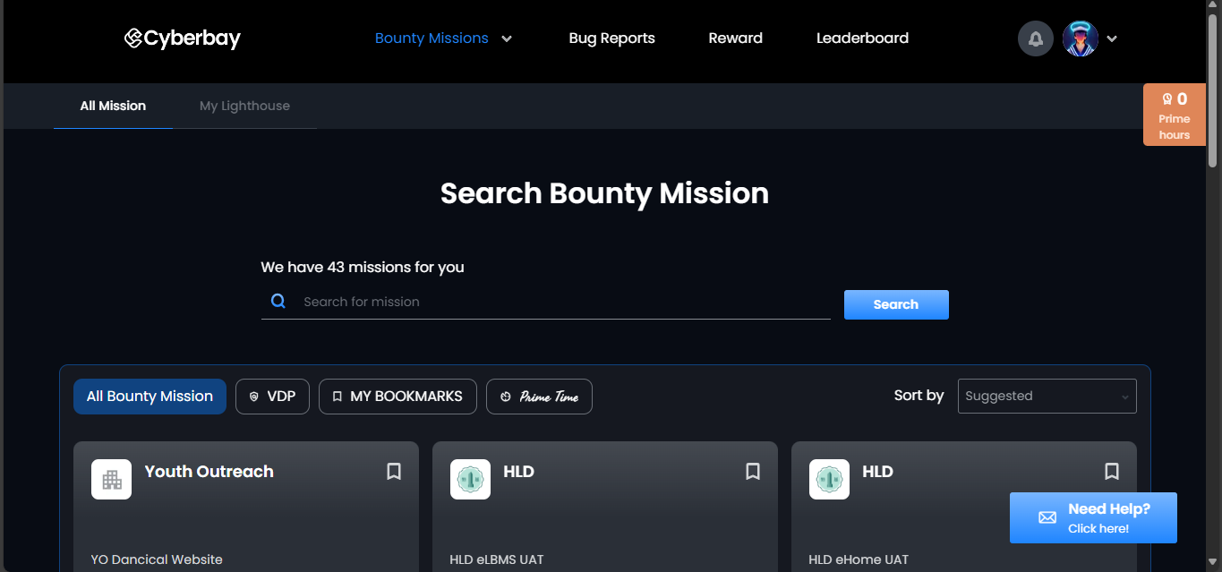This screenshot has height=572, width=1222.
Task: Show MY BOOKMARKS missions
Action: pyautogui.click(x=398, y=397)
